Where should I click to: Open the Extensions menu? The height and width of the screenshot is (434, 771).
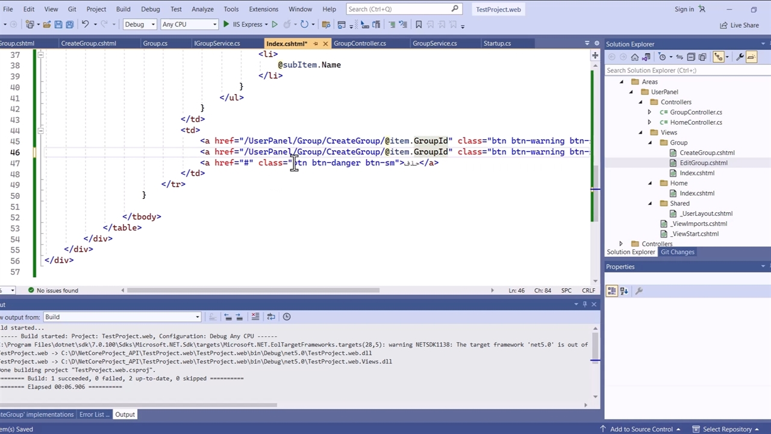point(263,9)
